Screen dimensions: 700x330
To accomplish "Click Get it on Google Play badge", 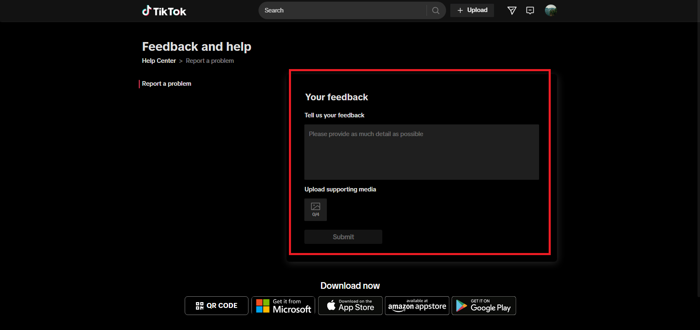I will click(484, 305).
